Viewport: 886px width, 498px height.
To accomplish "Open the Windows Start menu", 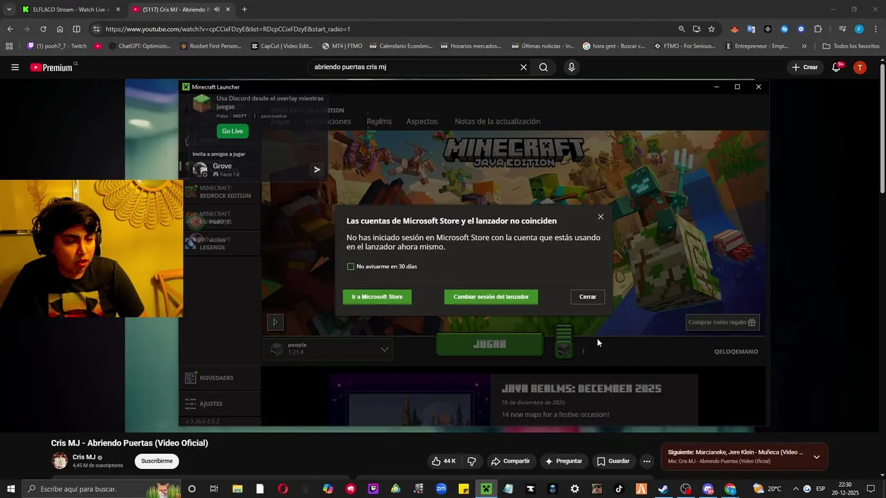I will 11,489.
